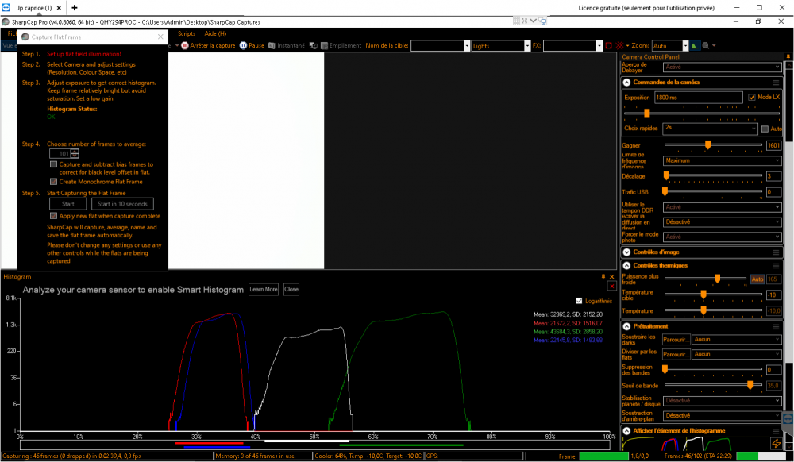Open the frame rate limit Maximum dropdown

click(x=722, y=160)
